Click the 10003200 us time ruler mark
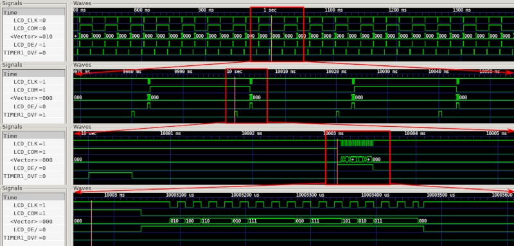514x246 pixels. (x=245, y=195)
